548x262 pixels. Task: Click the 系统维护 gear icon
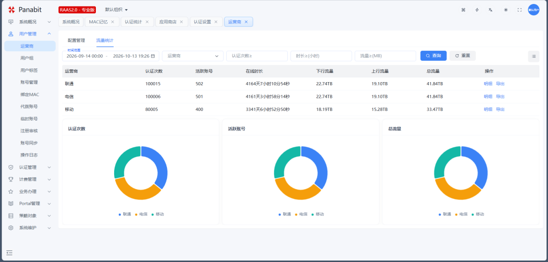(x=11, y=228)
